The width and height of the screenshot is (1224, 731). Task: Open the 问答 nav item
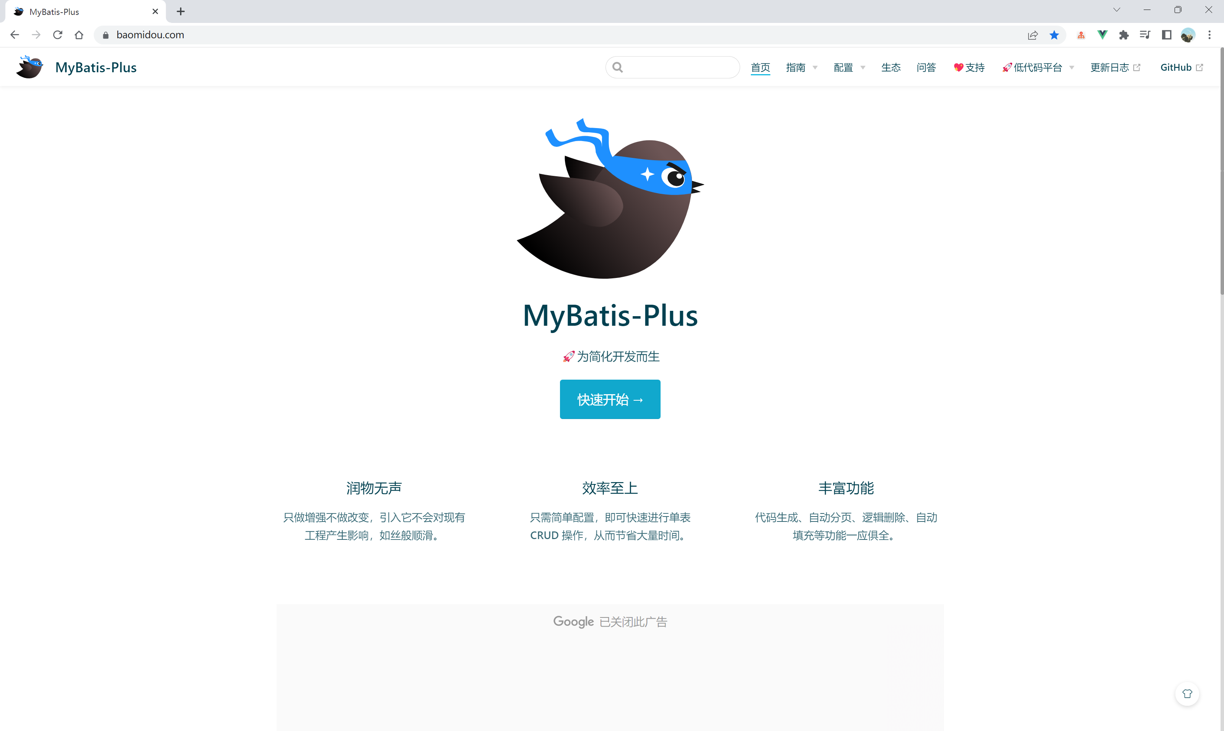[926, 68]
